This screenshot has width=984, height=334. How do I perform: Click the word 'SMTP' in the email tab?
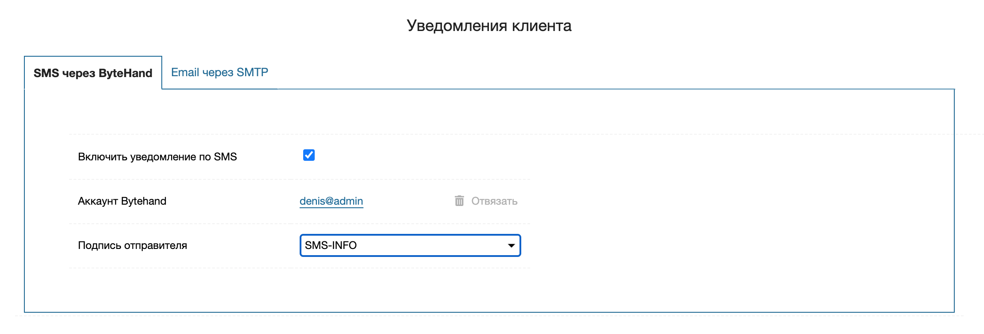[252, 72]
